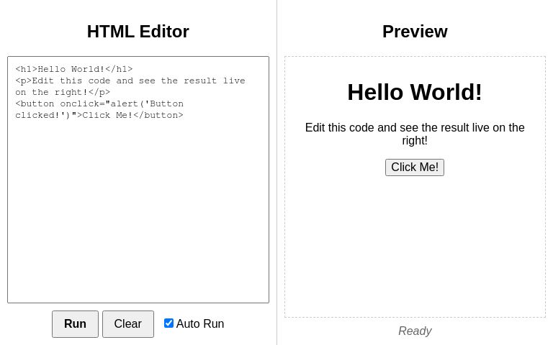Clear the editor with the Clear button
This screenshot has width=553, height=345.
(x=128, y=324)
